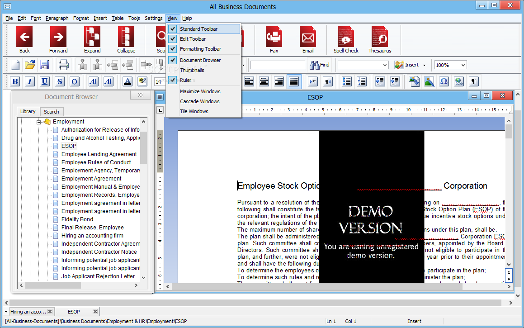
Task: Run Spell Check
Action: 346,40
